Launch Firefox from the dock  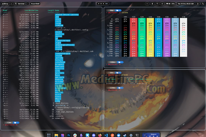[x=100, y=135]
